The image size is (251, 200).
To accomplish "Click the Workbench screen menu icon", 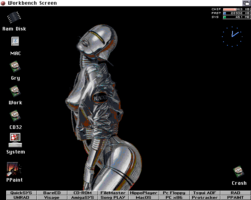I will click(x=3, y=3).
